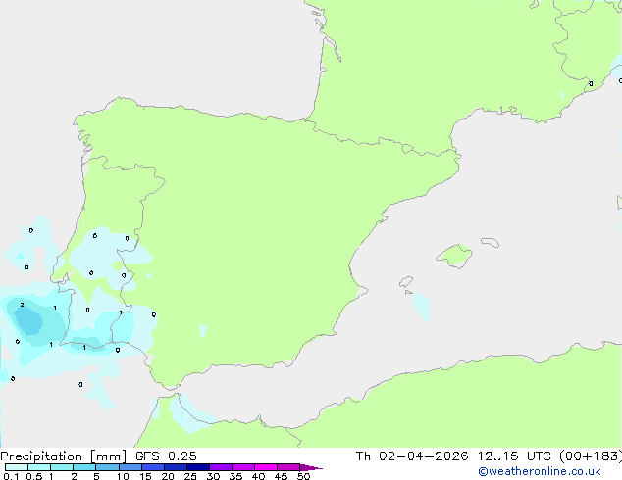
Task: Click the 0.1–0.5 mm legend color swatch
Action: pyautogui.click(x=17, y=467)
